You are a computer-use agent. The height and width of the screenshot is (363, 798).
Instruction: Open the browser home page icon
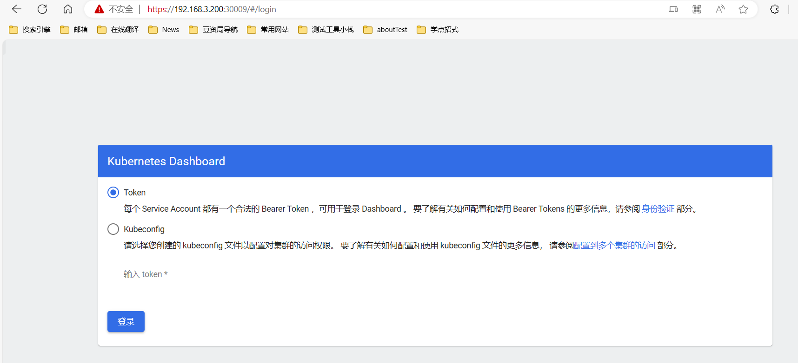(x=68, y=9)
